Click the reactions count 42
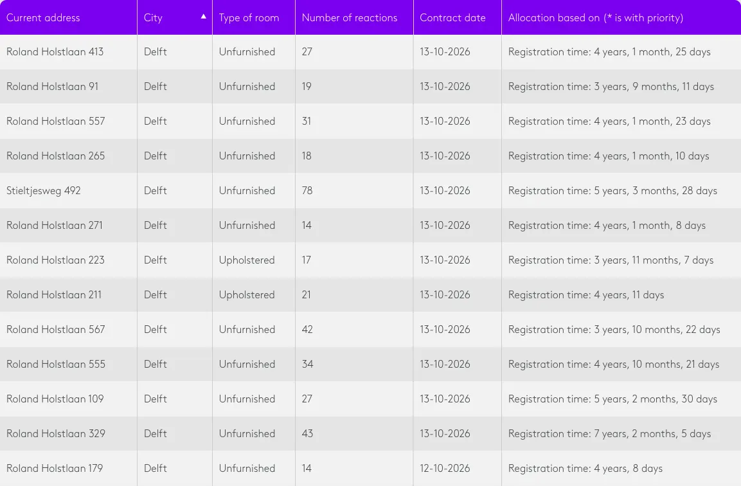 click(x=307, y=330)
